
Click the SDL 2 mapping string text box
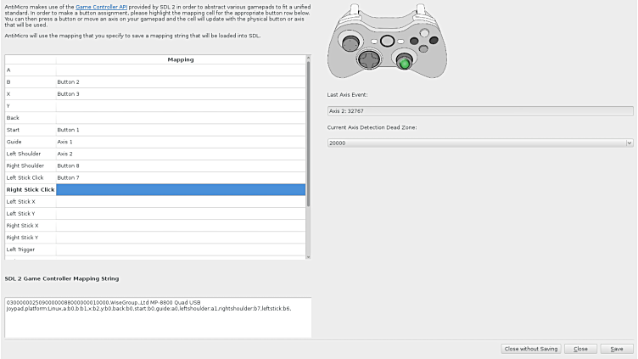[157, 317]
